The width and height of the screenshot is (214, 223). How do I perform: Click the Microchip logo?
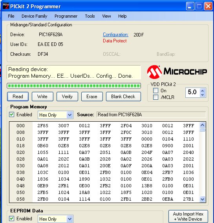pos(177,72)
